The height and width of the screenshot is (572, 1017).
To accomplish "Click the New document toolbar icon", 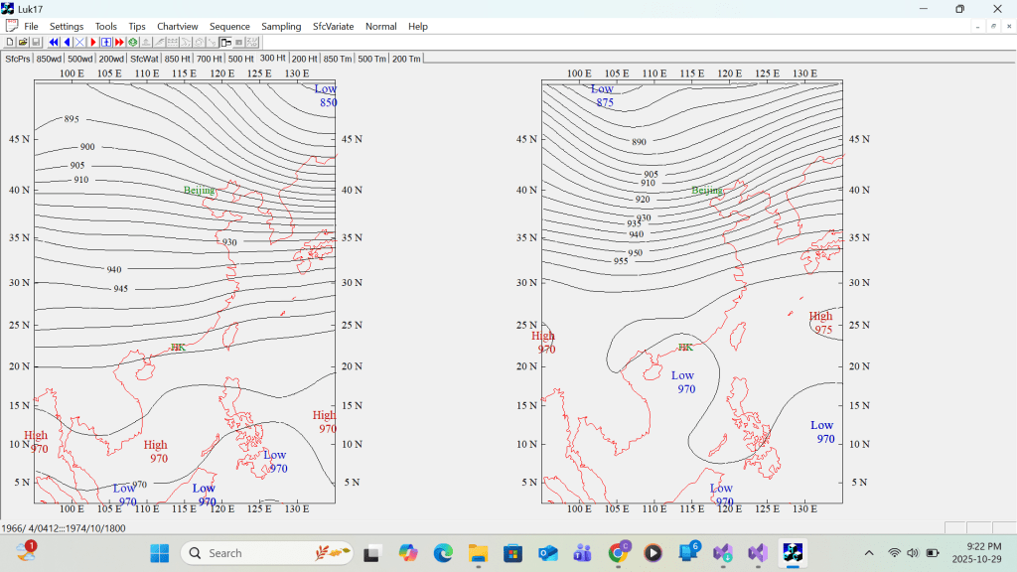I will [10, 43].
